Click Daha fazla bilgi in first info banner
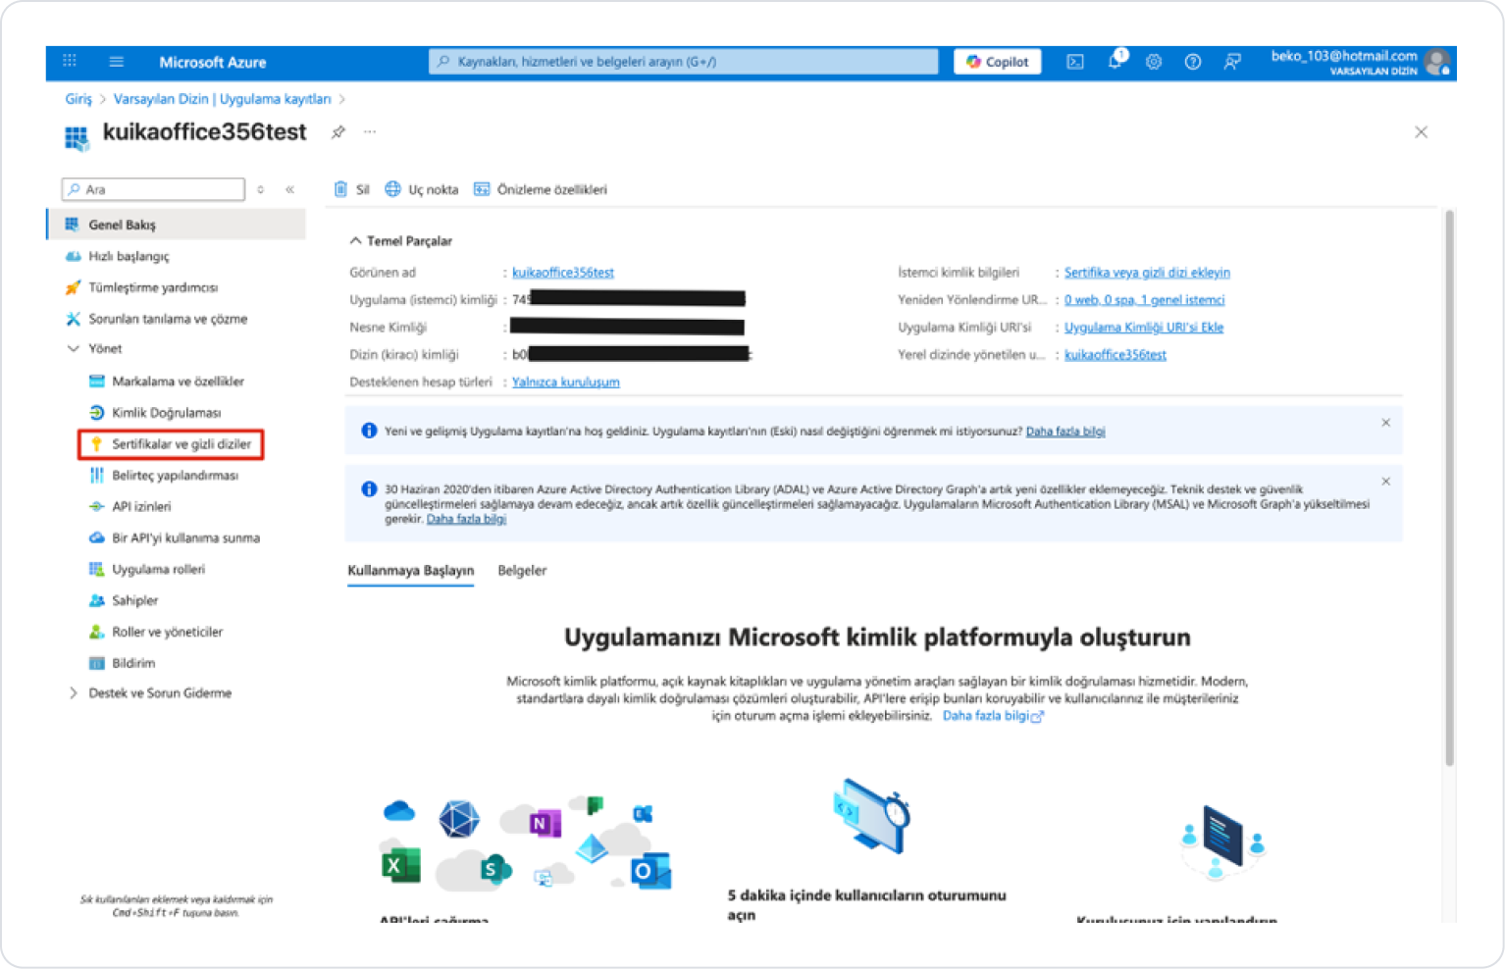 coord(1065,432)
